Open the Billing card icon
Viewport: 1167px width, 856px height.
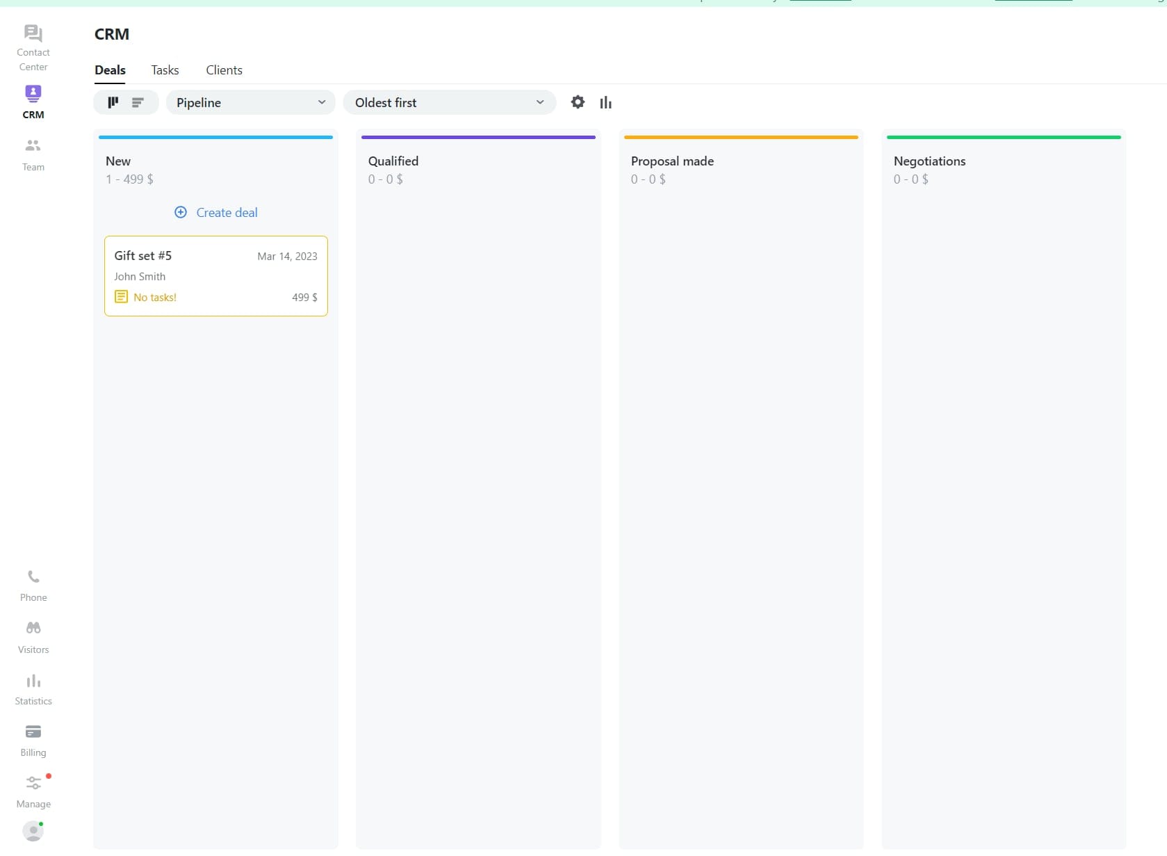point(33,732)
